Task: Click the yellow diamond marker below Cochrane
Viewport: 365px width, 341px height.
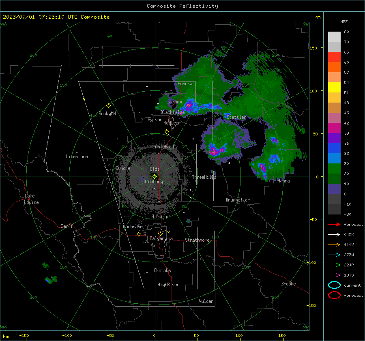Action: 139,234
